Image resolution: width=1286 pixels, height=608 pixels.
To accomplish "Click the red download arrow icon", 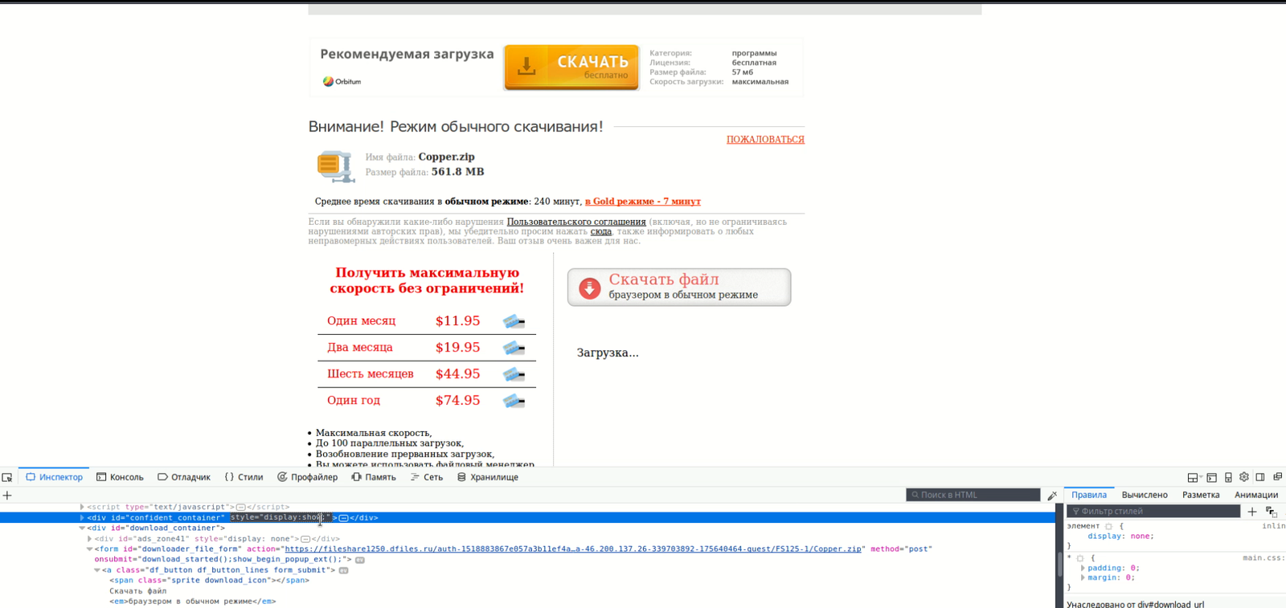I will 590,288.
